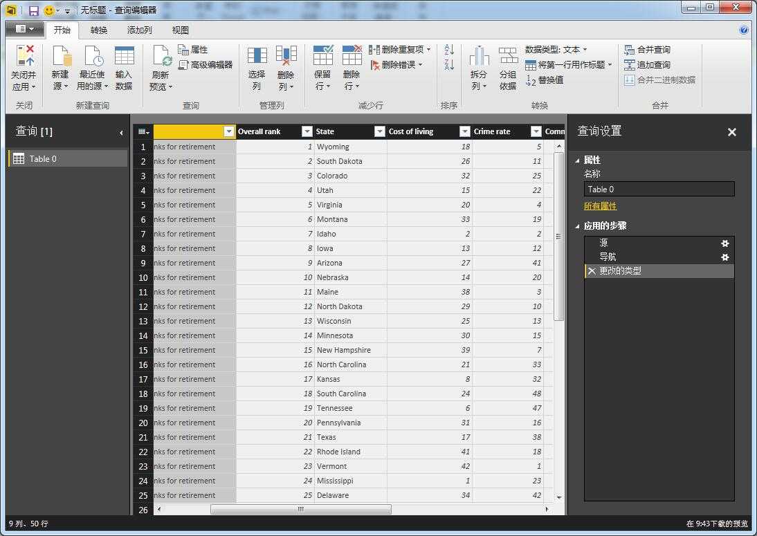Image resolution: width=757 pixels, height=536 pixels.
Task: Click the 刷新预览 (Refresh Preview) icon
Action: pyautogui.click(x=162, y=55)
